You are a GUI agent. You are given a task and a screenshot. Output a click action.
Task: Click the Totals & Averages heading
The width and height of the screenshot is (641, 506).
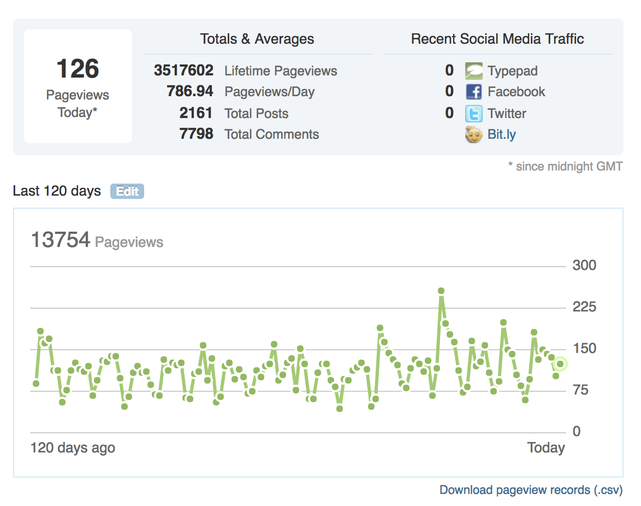tap(257, 39)
